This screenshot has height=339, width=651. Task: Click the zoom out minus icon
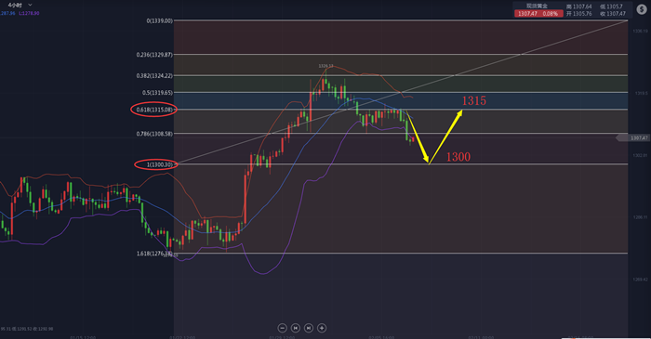(x=283, y=328)
